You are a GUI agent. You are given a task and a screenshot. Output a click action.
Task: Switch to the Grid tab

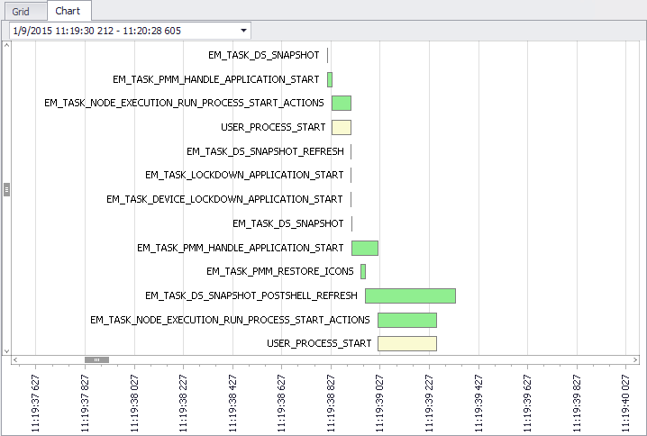pyautogui.click(x=23, y=11)
